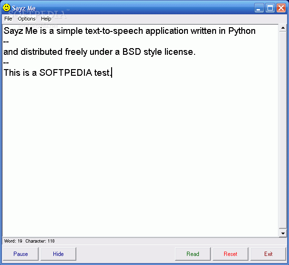The width and height of the screenshot is (289, 265).
Task: Click the line starting 'Sayz Me is a simple'
Action: click(x=129, y=31)
